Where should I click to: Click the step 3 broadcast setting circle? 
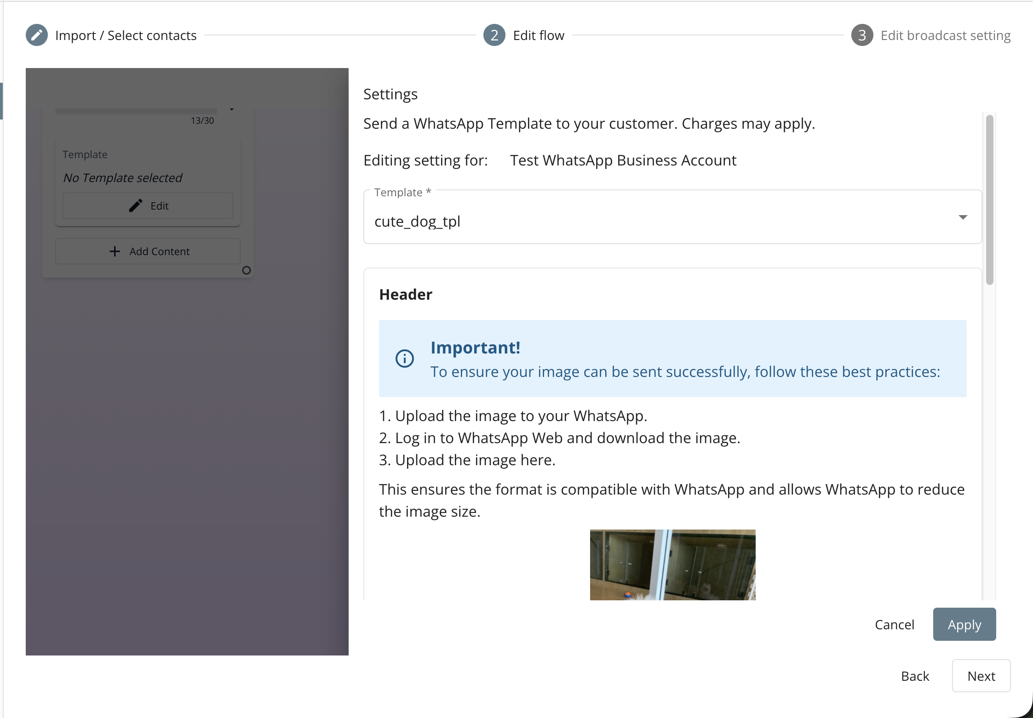point(862,35)
